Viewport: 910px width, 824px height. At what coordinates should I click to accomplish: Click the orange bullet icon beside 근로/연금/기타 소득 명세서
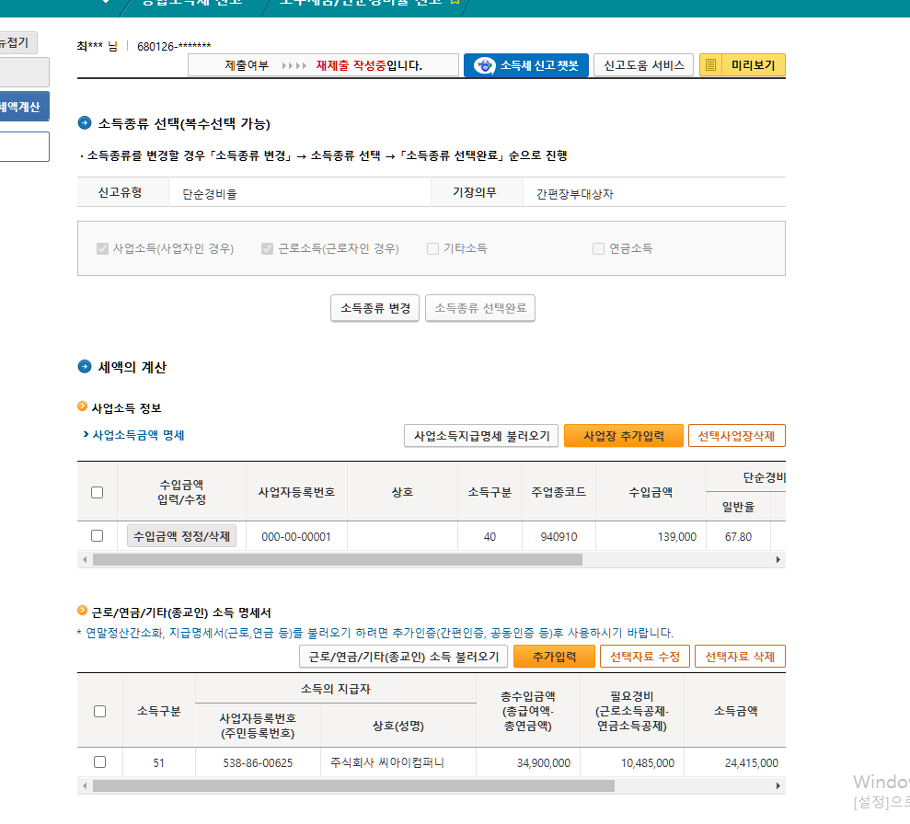83,612
